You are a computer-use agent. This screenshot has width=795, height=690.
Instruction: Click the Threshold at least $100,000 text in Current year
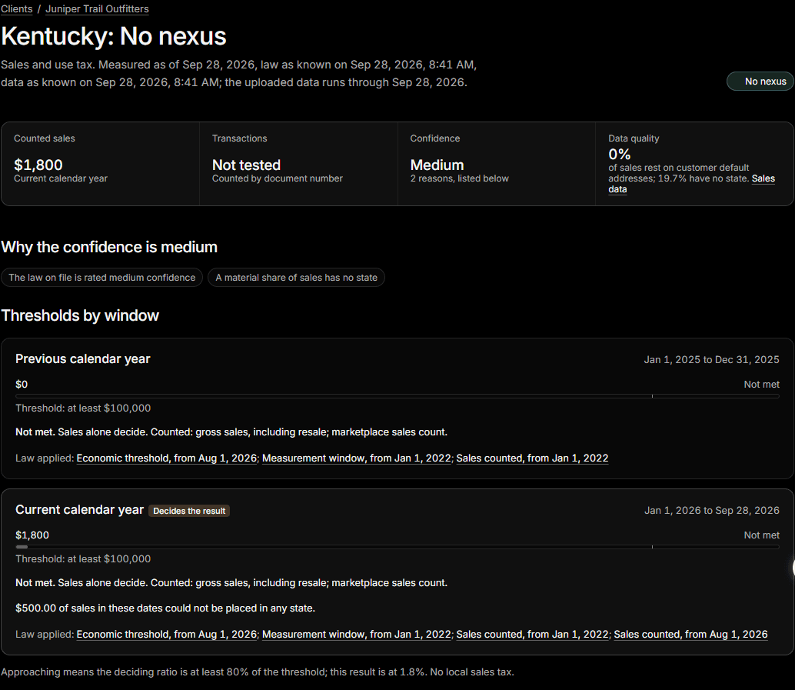(83, 559)
